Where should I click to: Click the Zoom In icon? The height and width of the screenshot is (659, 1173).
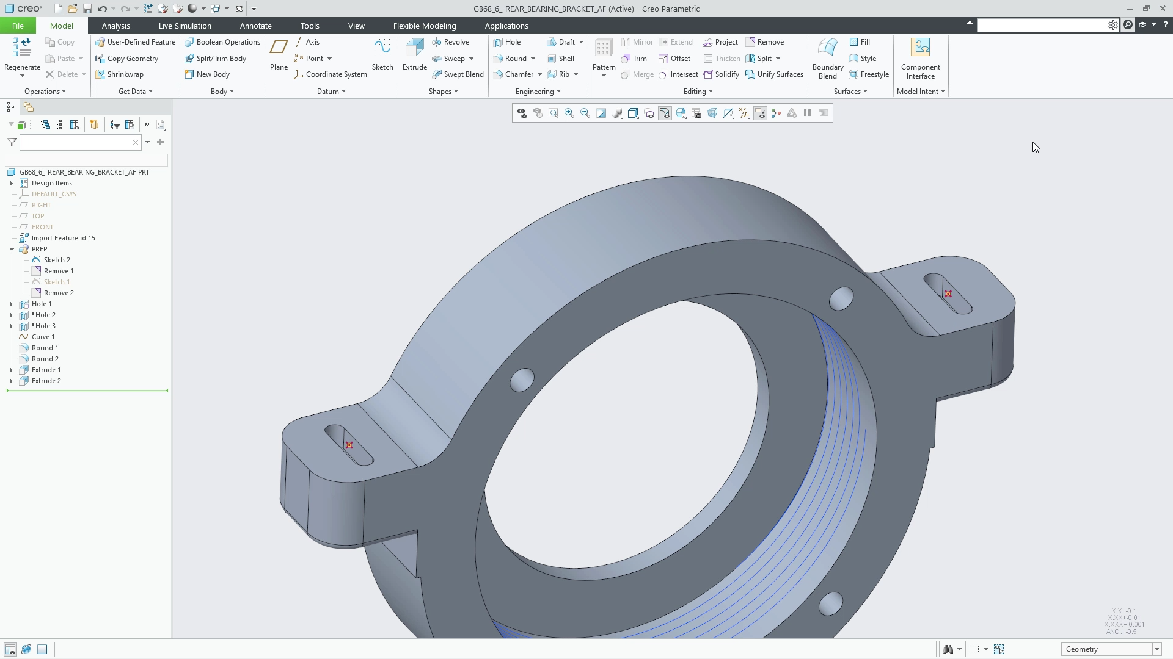[x=569, y=113]
